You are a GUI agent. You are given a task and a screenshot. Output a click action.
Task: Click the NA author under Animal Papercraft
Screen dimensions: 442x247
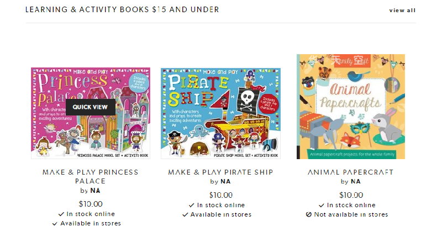[x=355, y=182]
